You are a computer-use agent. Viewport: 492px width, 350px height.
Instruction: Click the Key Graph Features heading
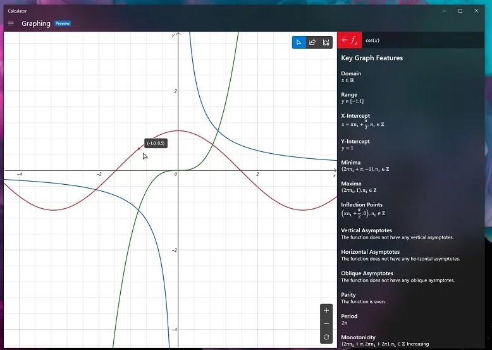pos(372,58)
